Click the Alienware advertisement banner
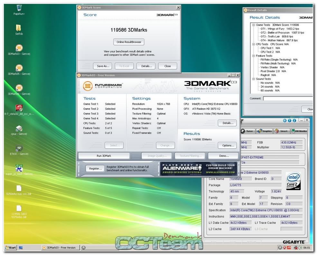The width and height of the screenshot is (317, 255). click(199, 168)
